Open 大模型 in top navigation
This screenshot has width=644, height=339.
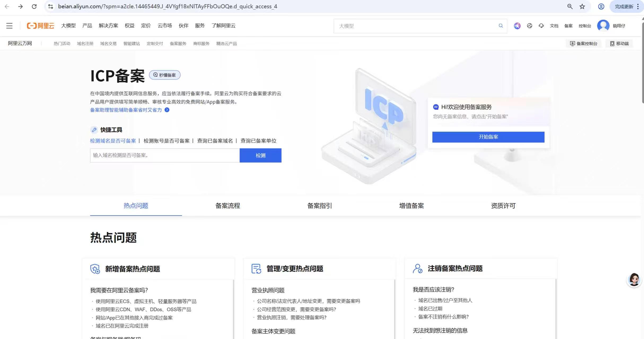[x=68, y=26]
